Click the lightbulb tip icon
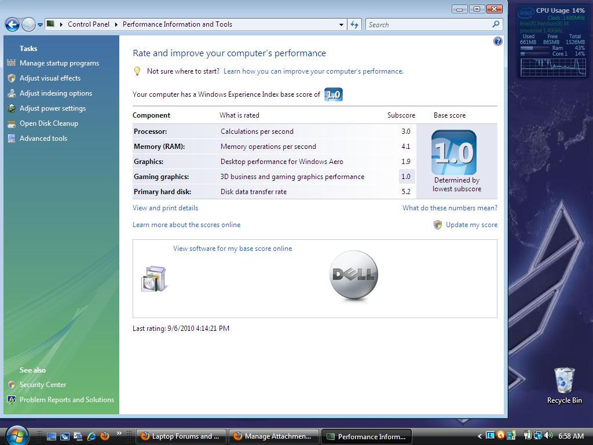 pyautogui.click(x=137, y=71)
